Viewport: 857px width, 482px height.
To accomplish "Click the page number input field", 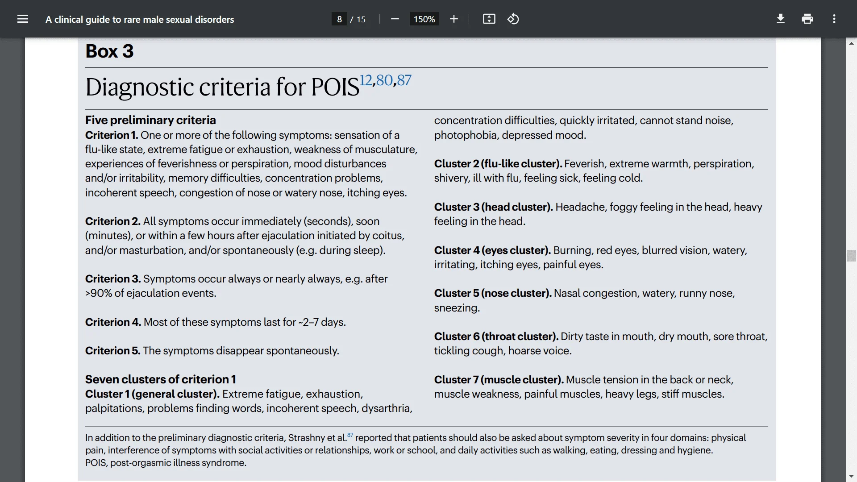I will (339, 19).
